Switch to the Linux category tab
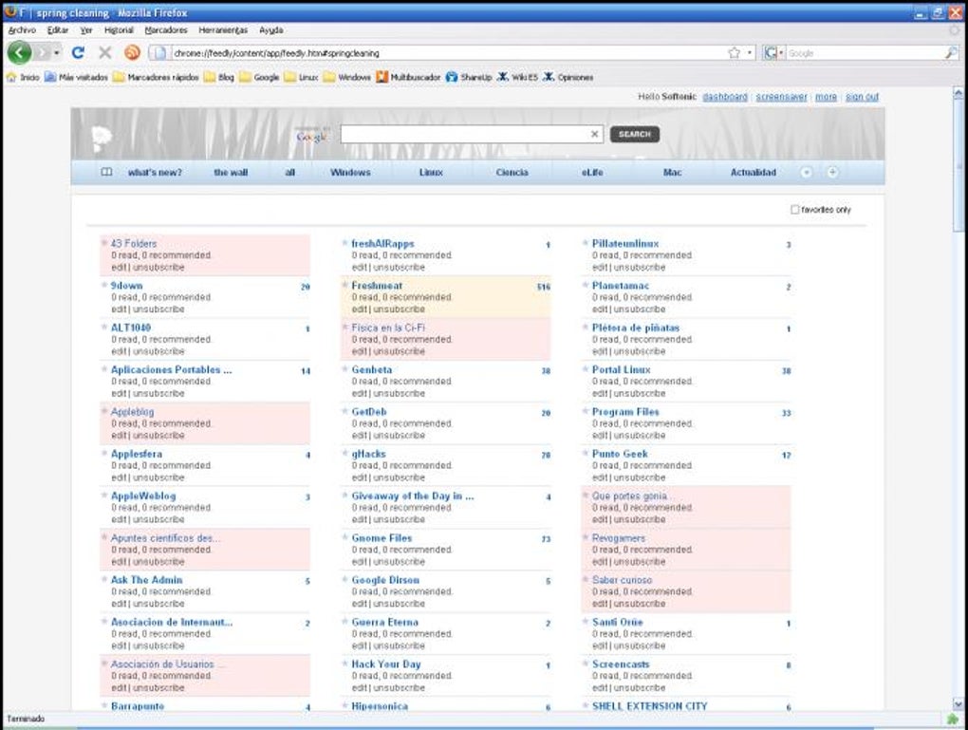The height and width of the screenshot is (730, 968). [x=431, y=173]
